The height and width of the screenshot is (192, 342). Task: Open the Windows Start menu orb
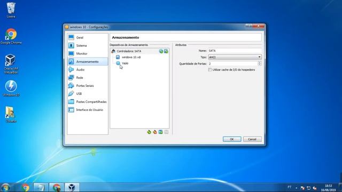(x=6, y=187)
